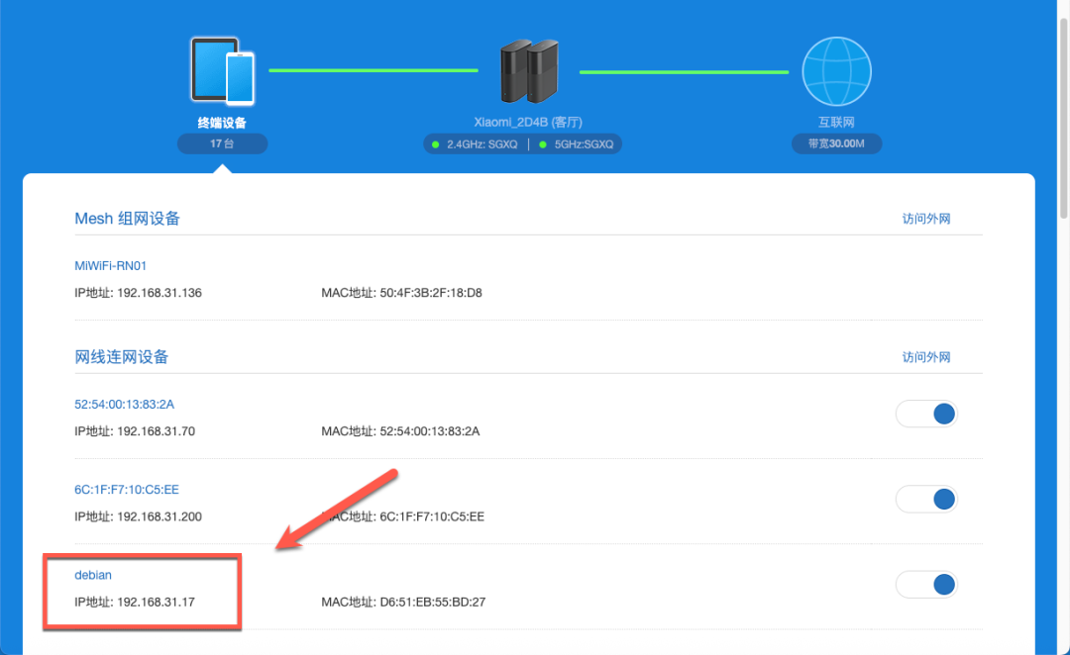Image resolution: width=1070 pixels, height=655 pixels.
Task: Open the debian device entry
Action: tap(94, 575)
